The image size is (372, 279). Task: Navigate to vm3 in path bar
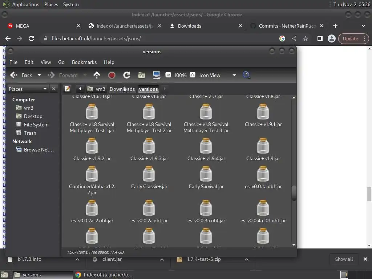click(x=96, y=89)
